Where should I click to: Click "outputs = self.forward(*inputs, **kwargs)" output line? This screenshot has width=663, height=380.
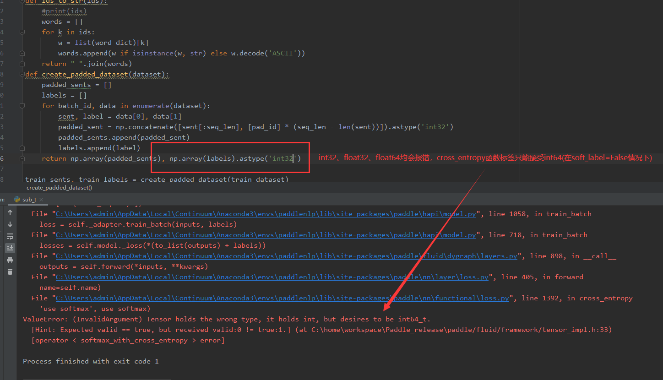124,266
